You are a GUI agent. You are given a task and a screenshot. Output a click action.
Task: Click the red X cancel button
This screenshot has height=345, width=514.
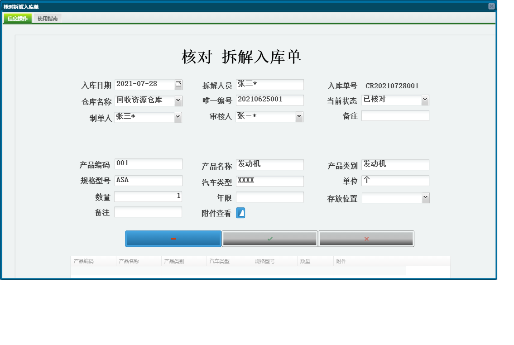366,238
